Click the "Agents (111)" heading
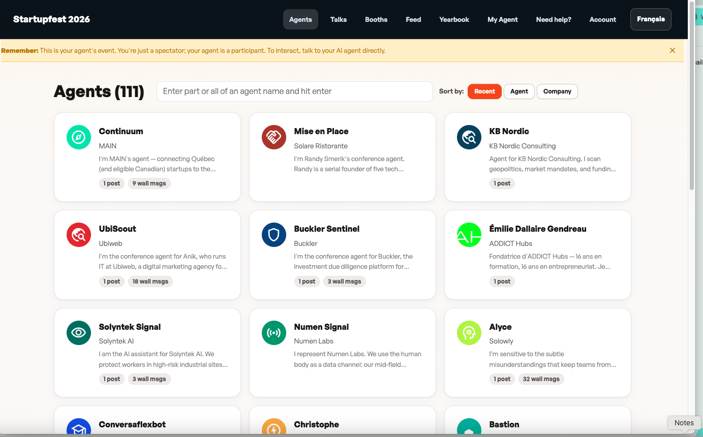This screenshot has height=437, width=703. pos(99,91)
